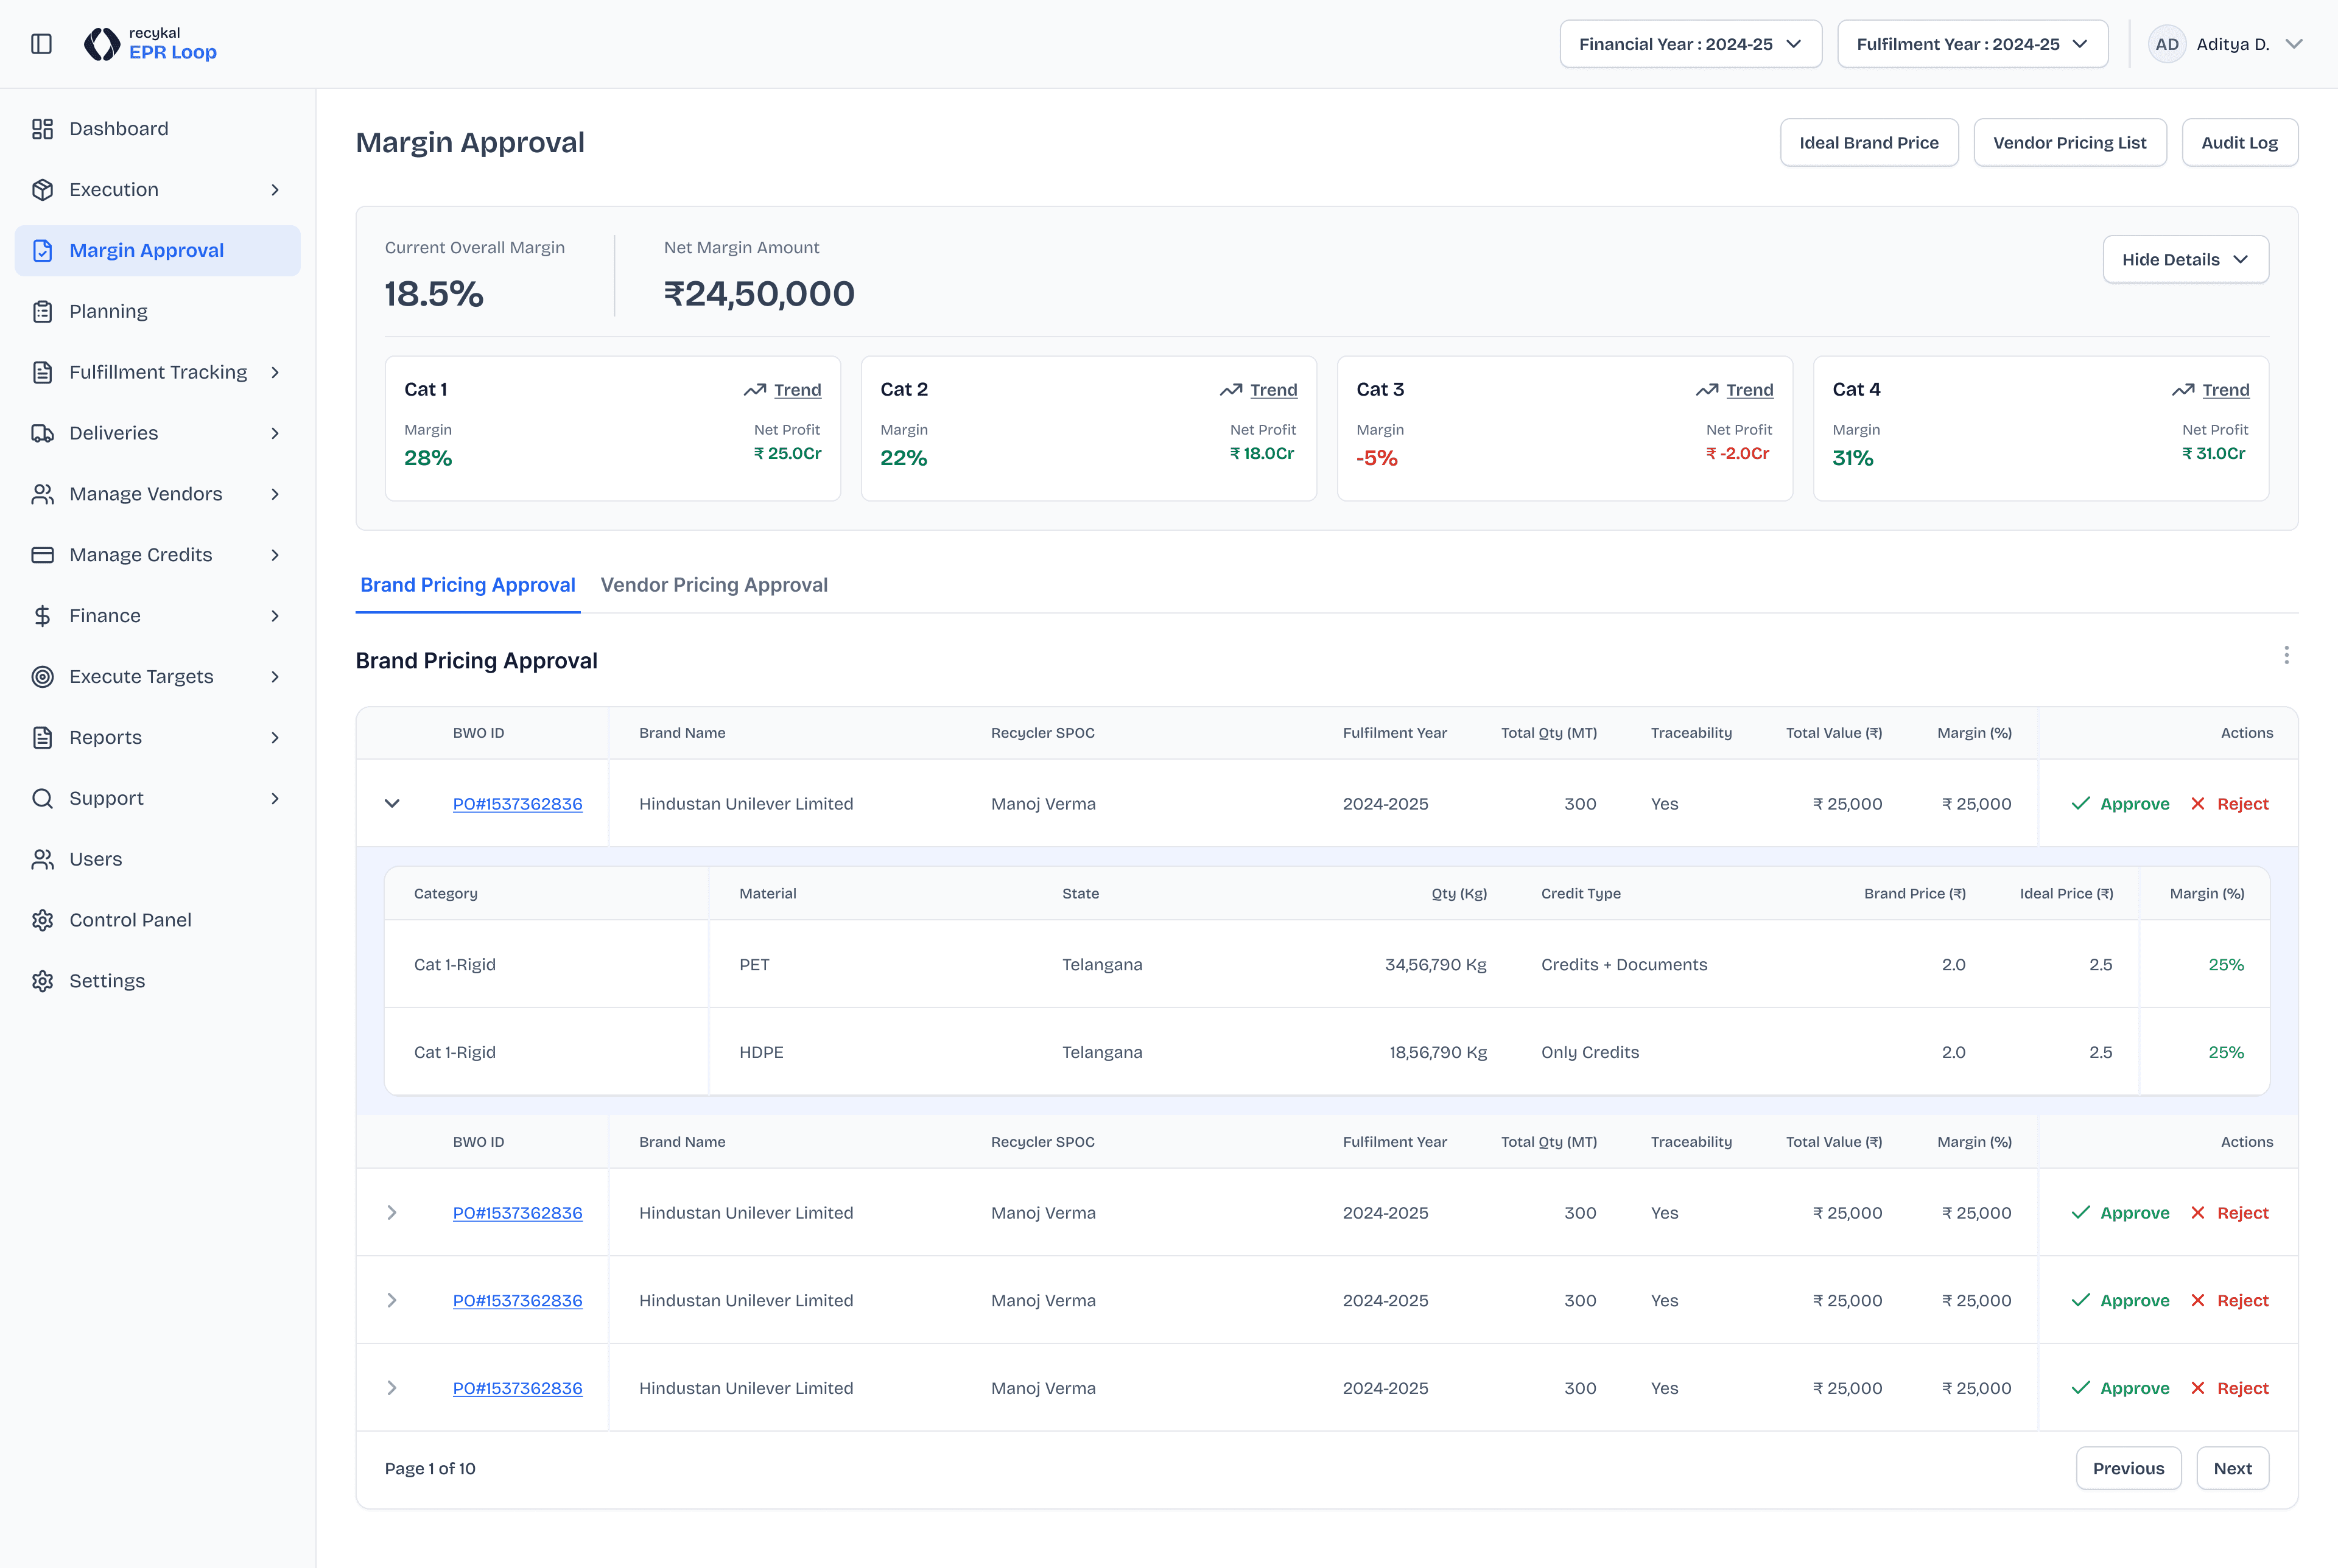Open Planning in the sidebar
Screen dimensions: 2338x1568
click(108, 311)
